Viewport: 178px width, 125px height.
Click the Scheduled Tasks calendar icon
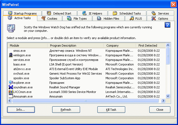(x=115, y=13)
